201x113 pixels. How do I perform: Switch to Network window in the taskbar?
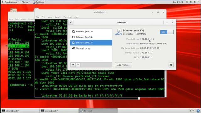click(98, 111)
